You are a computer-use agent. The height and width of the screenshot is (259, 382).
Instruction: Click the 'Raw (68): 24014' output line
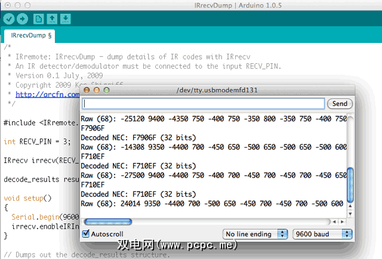[x=212, y=203]
